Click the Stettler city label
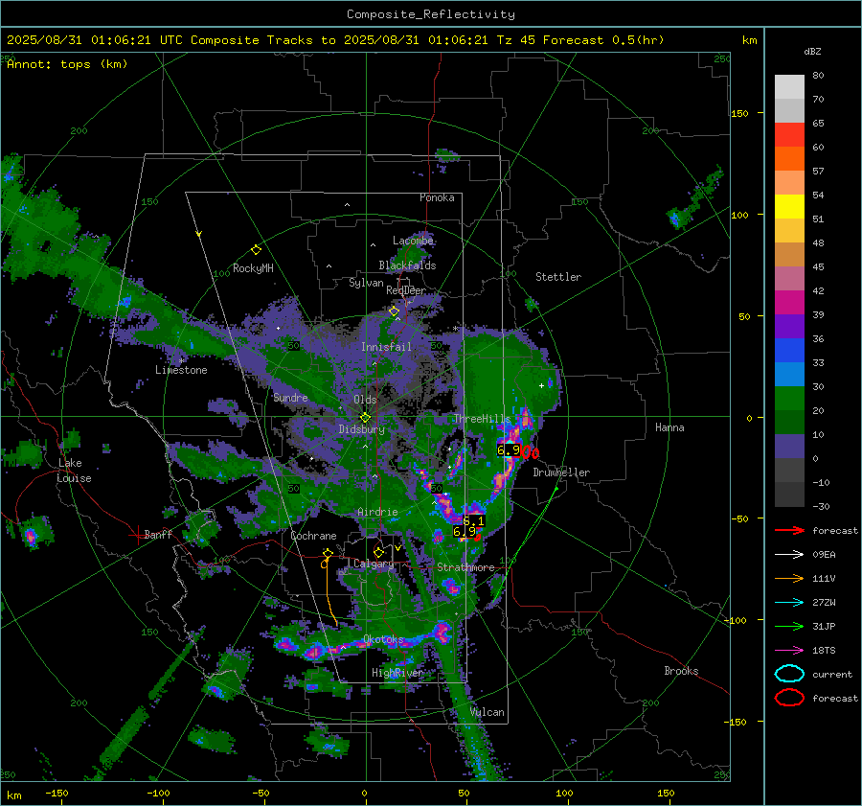This screenshot has width=862, height=806. (x=558, y=277)
